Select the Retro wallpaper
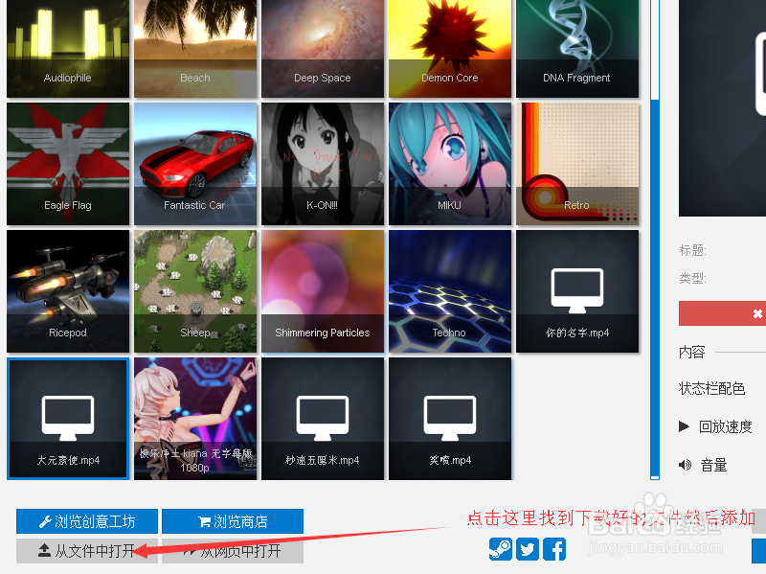The width and height of the screenshot is (766, 574). click(x=577, y=164)
